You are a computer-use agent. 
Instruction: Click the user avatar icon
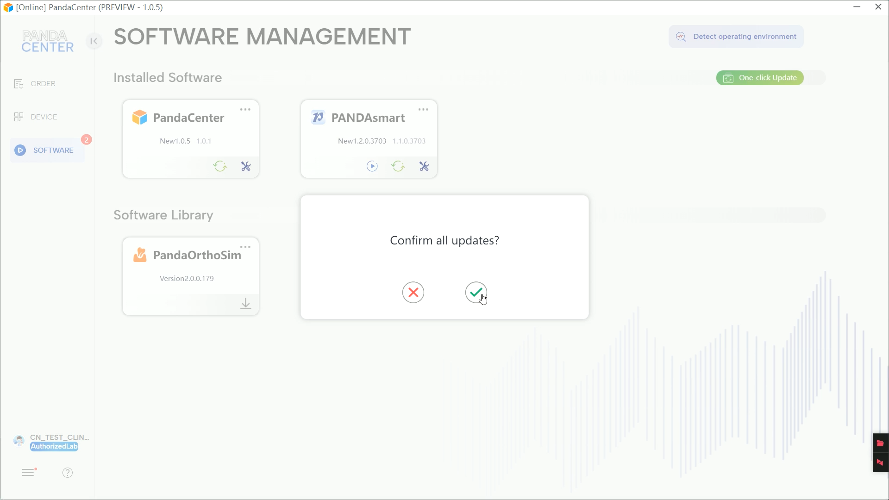[19, 441]
